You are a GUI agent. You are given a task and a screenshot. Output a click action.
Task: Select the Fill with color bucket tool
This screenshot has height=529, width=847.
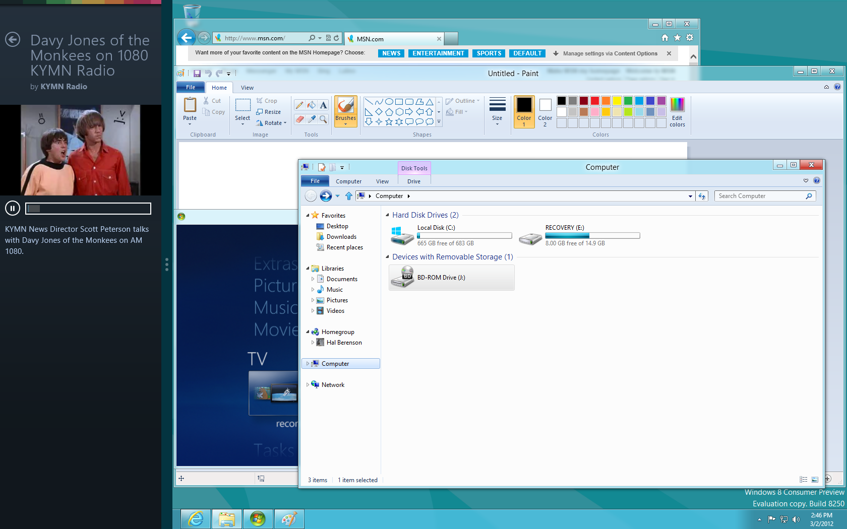click(312, 105)
